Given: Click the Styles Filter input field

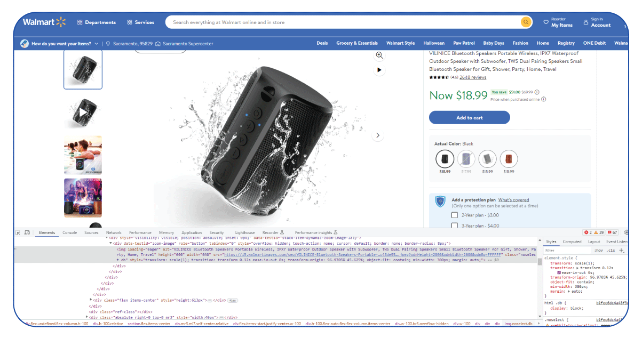Looking at the screenshot, I should pos(567,250).
